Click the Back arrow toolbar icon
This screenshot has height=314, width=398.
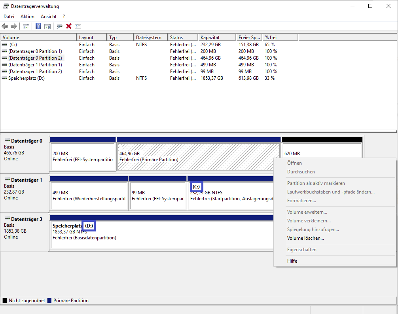click(x=5, y=26)
